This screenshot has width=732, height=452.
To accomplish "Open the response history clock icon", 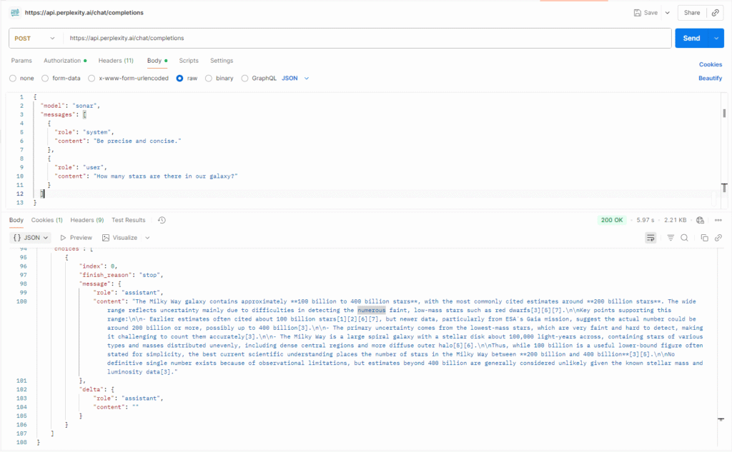I will (162, 220).
